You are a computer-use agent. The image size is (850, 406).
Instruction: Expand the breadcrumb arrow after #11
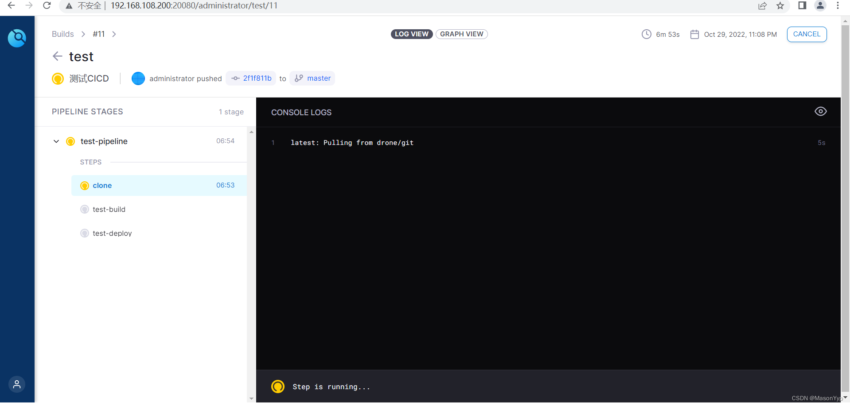[x=113, y=34]
